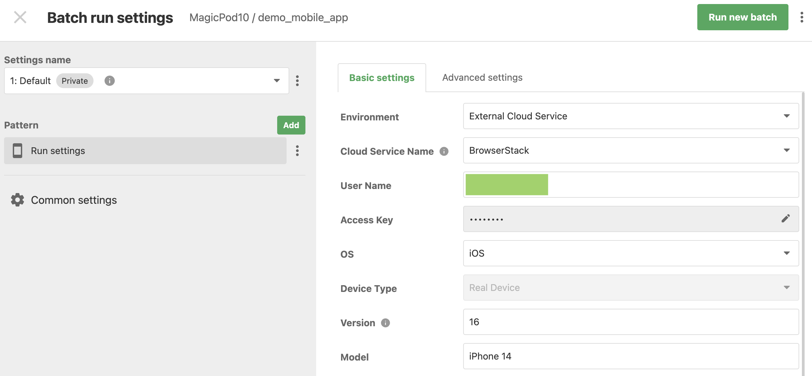Click the settings panel vertical scrollbar
This screenshot has width=812, height=376.
[804, 234]
